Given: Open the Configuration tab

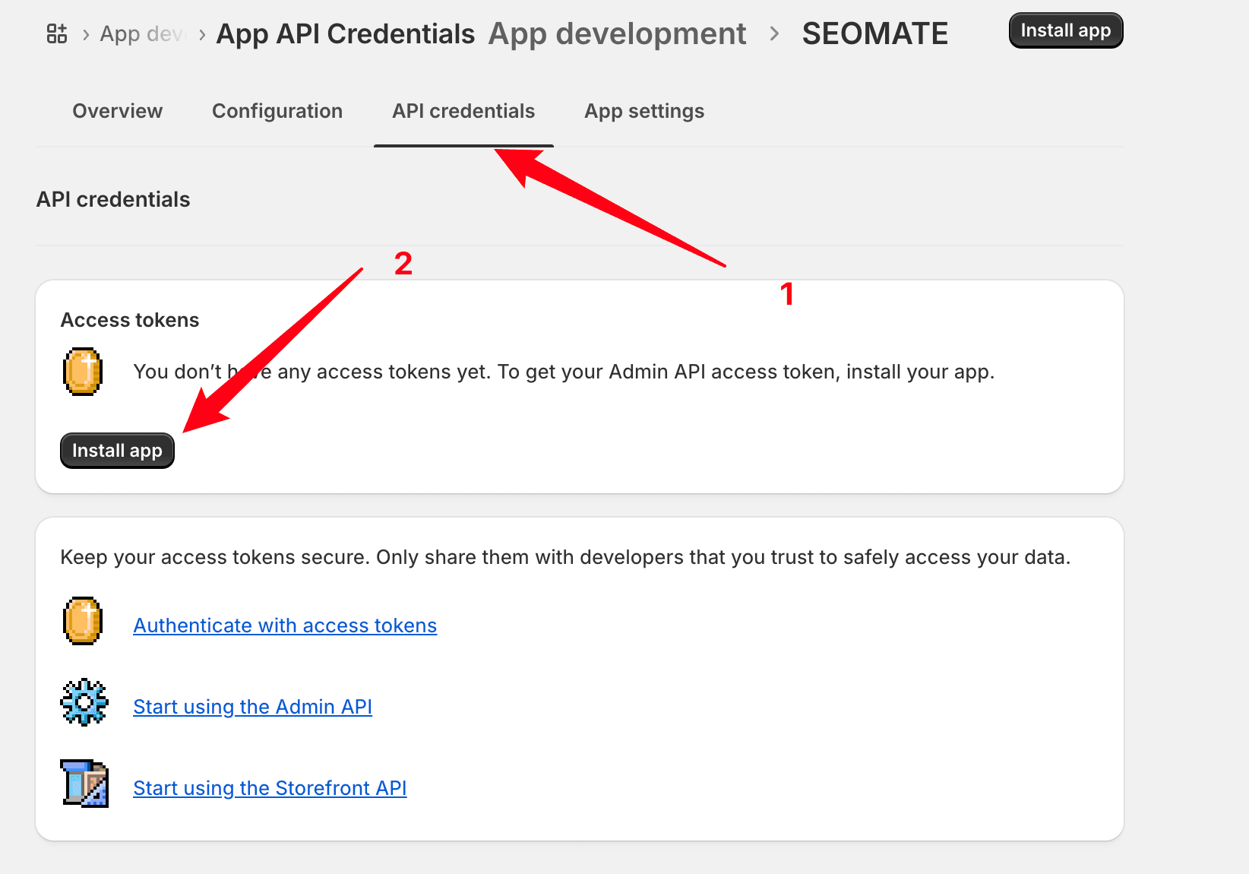Looking at the screenshot, I should pos(277,111).
